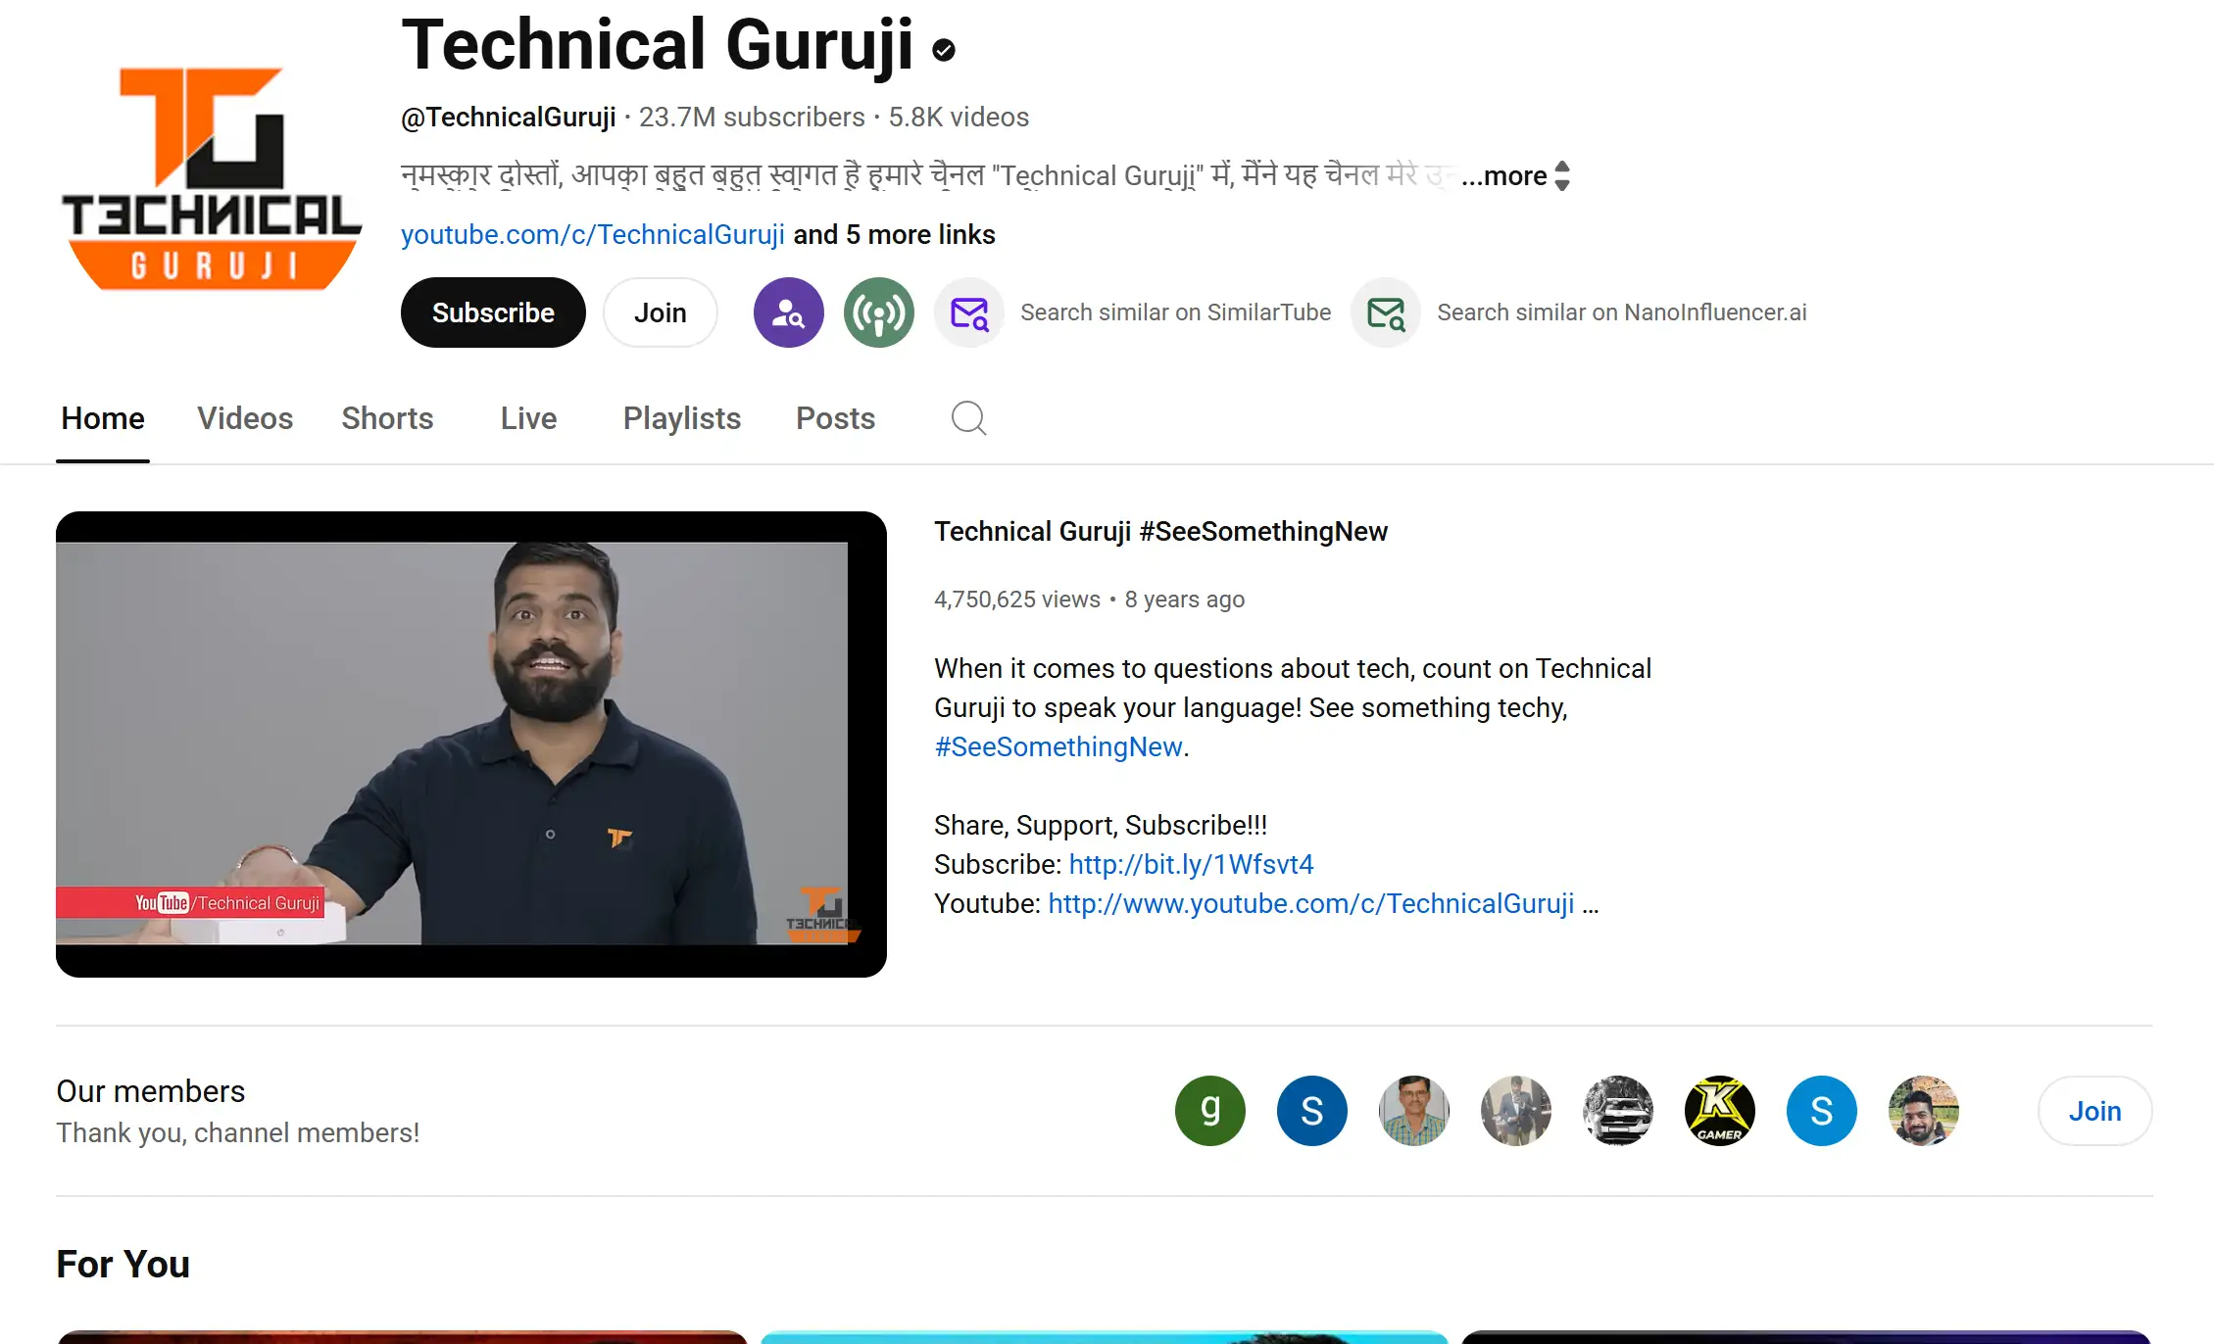Click the member avatar with checked shirt man
The width and height of the screenshot is (2214, 1344).
(1414, 1111)
